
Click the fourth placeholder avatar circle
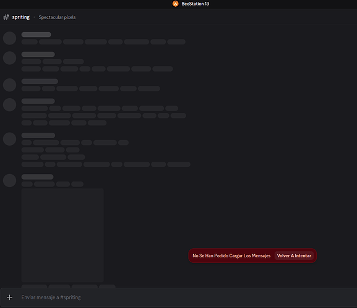pos(9,105)
